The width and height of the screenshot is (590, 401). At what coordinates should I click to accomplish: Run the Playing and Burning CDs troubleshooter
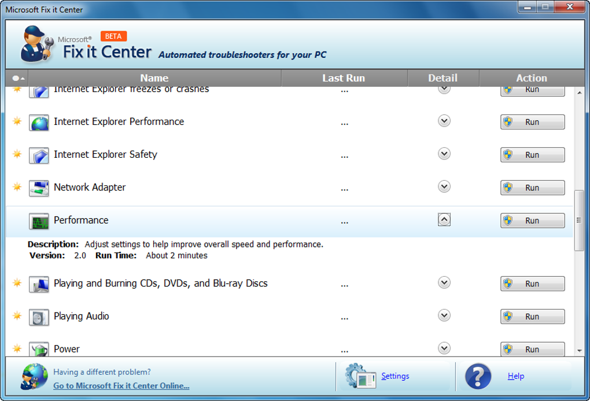(x=532, y=284)
